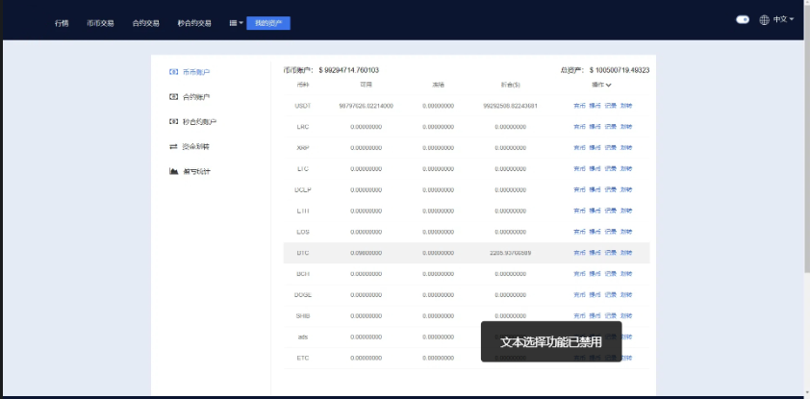Click the 资金划转 transfer arrows icon
The image size is (810, 399).
tap(173, 146)
